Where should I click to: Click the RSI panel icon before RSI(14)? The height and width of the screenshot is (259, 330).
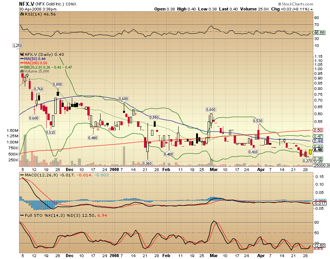[22, 14]
